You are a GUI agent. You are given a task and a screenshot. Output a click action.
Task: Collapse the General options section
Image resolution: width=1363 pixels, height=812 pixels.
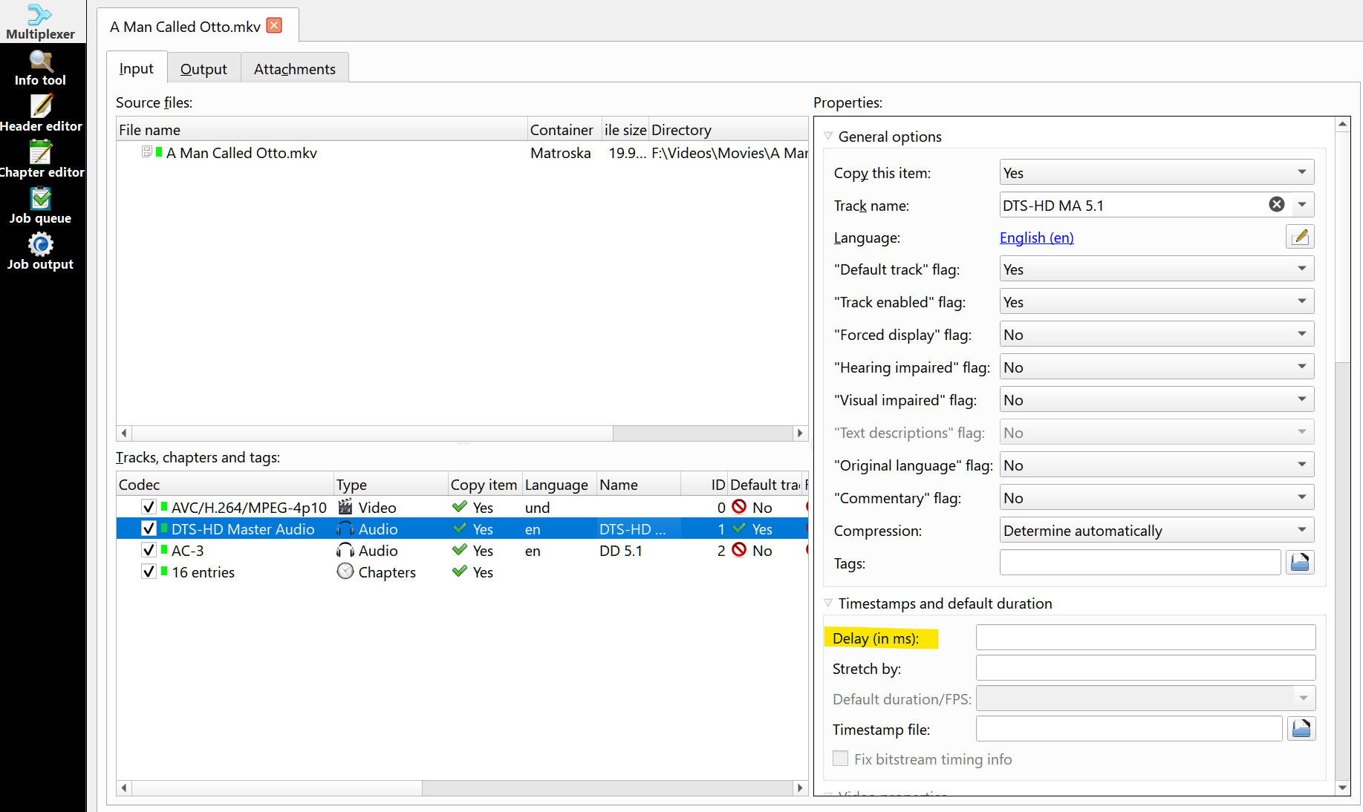(828, 137)
